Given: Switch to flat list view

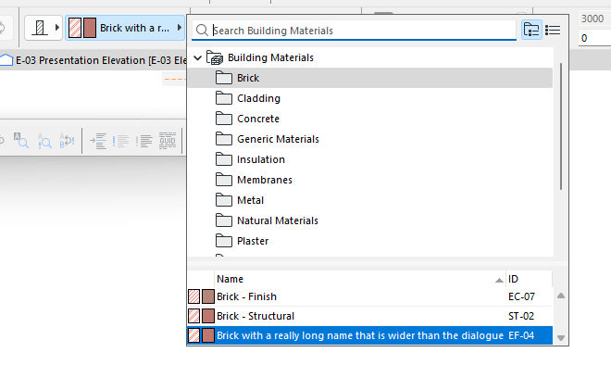Looking at the screenshot, I should point(553,30).
